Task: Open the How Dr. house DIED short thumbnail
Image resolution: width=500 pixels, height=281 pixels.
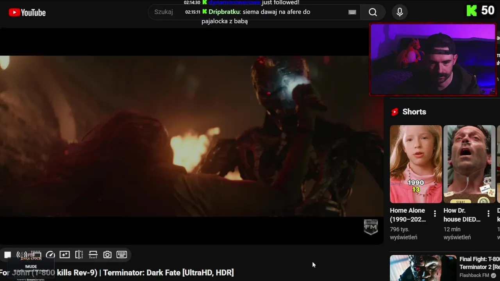Action: (x=469, y=164)
